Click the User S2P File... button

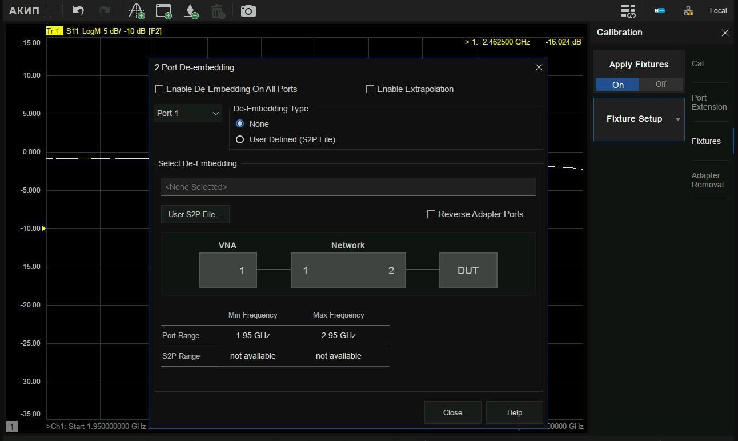click(x=195, y=214)
